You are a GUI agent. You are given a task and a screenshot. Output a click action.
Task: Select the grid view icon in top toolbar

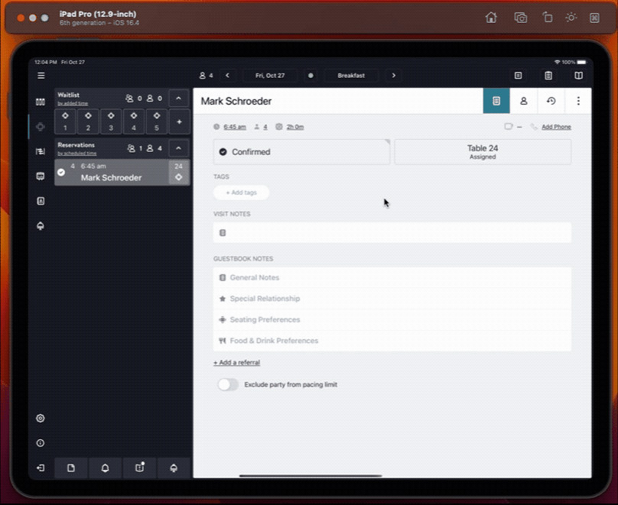(x=518, y=76)
